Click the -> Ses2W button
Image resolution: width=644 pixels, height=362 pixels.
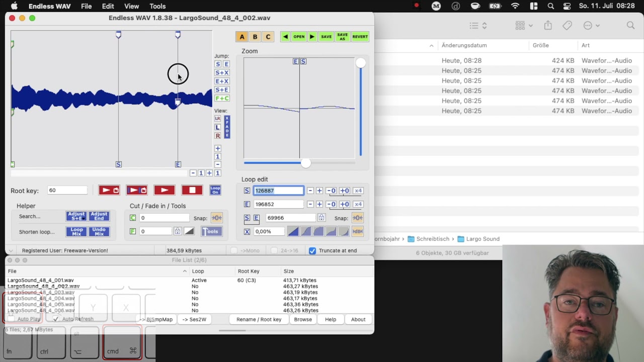tap(194, 319)
